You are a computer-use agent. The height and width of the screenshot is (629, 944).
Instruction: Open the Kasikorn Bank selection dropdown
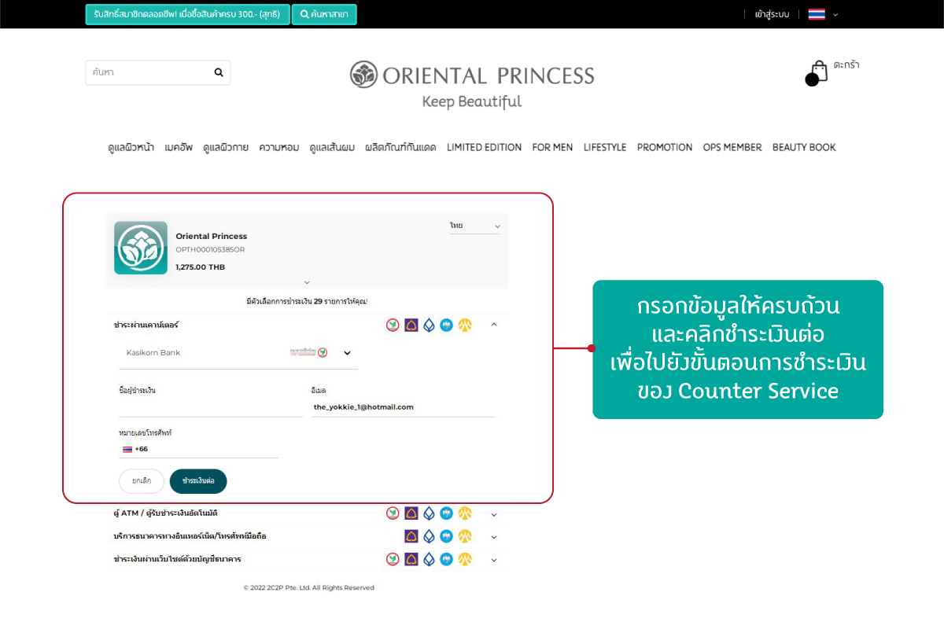(x=238, y=353)
